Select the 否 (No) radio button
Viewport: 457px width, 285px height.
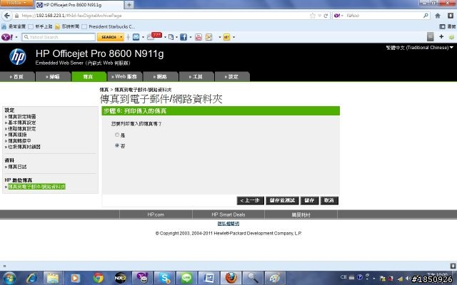[x=117, y=145]
